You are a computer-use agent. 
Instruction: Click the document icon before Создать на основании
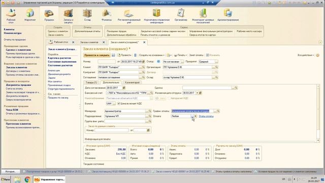click(135, 55)
